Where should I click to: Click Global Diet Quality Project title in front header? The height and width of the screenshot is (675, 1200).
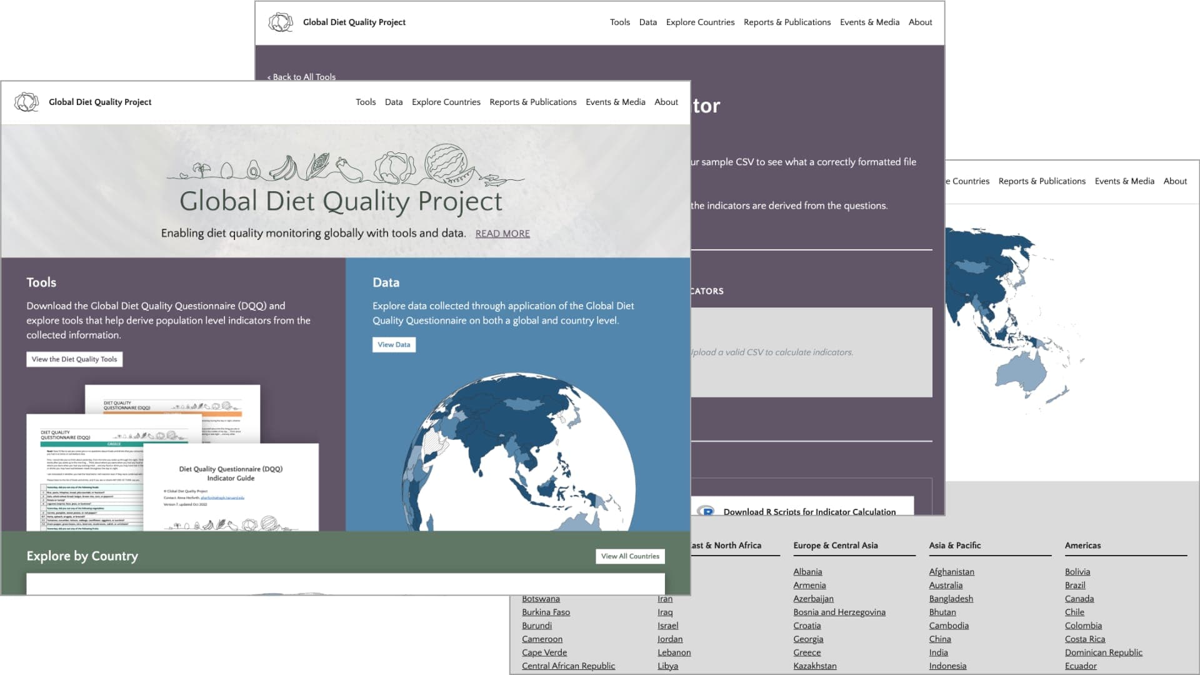[x=100, y=102]
